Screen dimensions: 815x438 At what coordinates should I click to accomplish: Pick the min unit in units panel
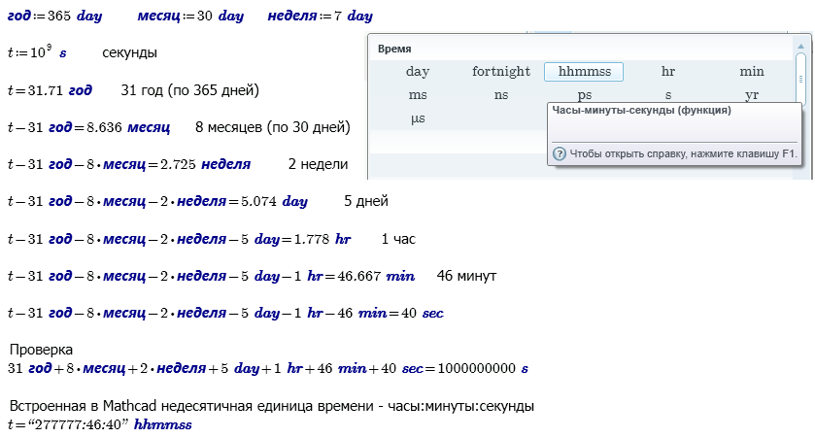pyautogui.click(x=752, y=71)
